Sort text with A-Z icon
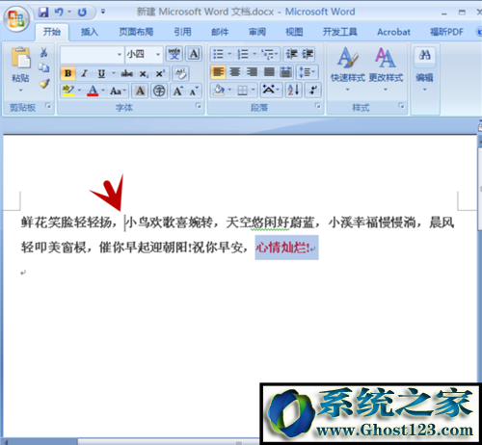The image size is (482, 445). click(x=294, y=91)
